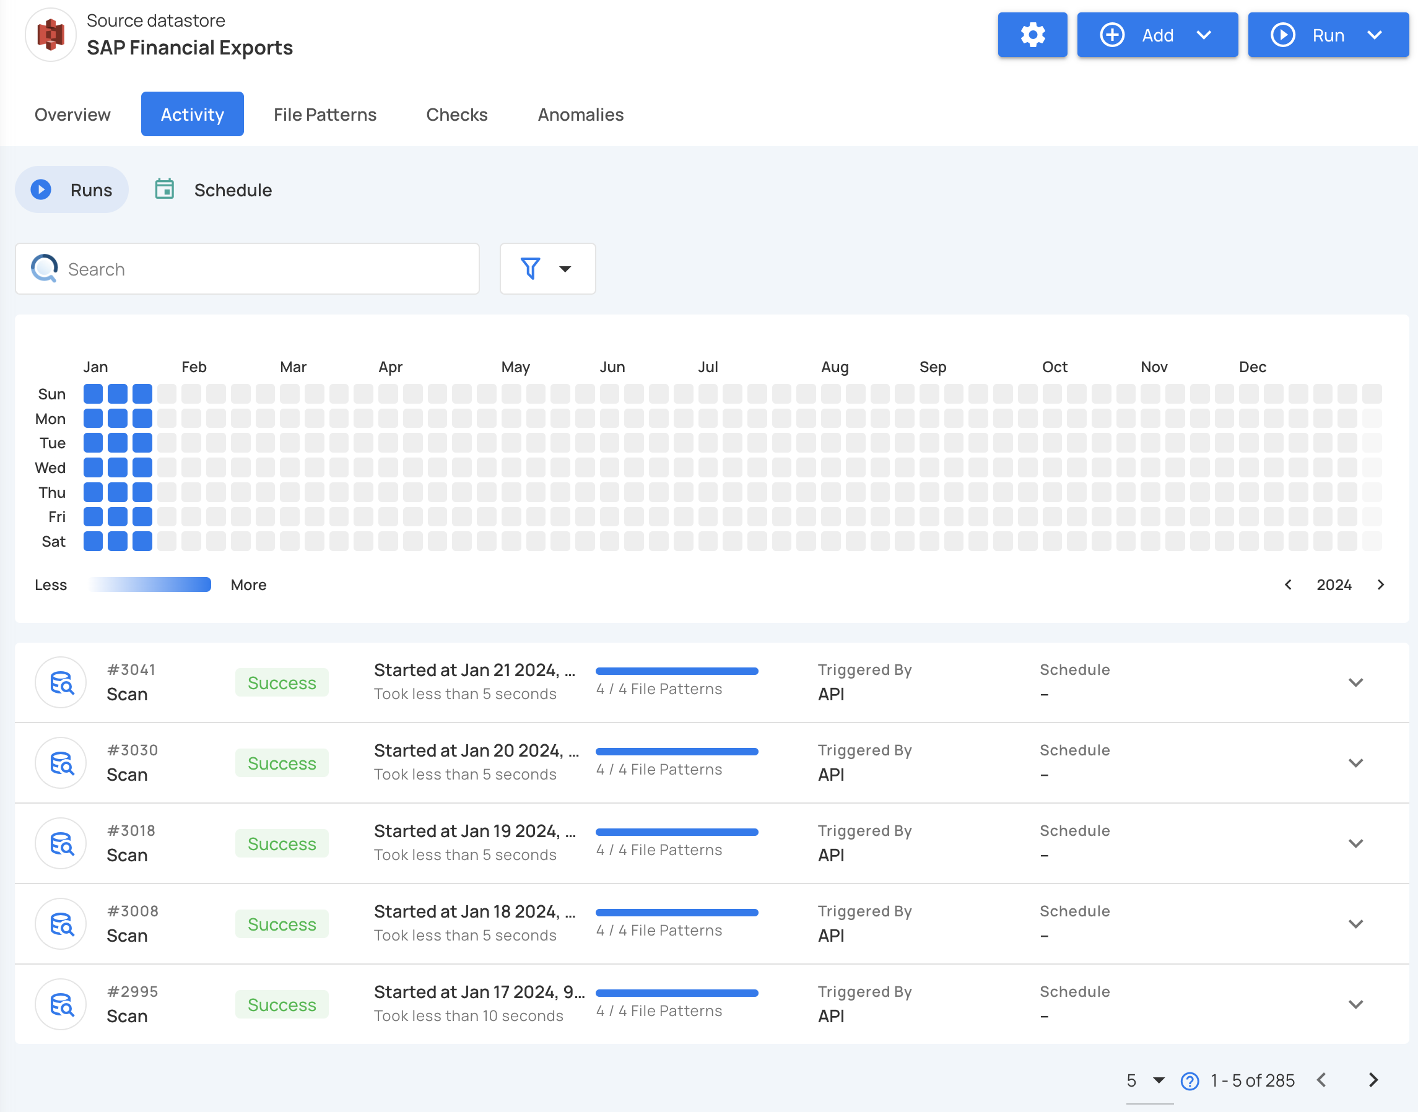This screenshot has width=1418, height=1112.
Task: Expand run #3008 details
Action: click(x=1355, y=924)
